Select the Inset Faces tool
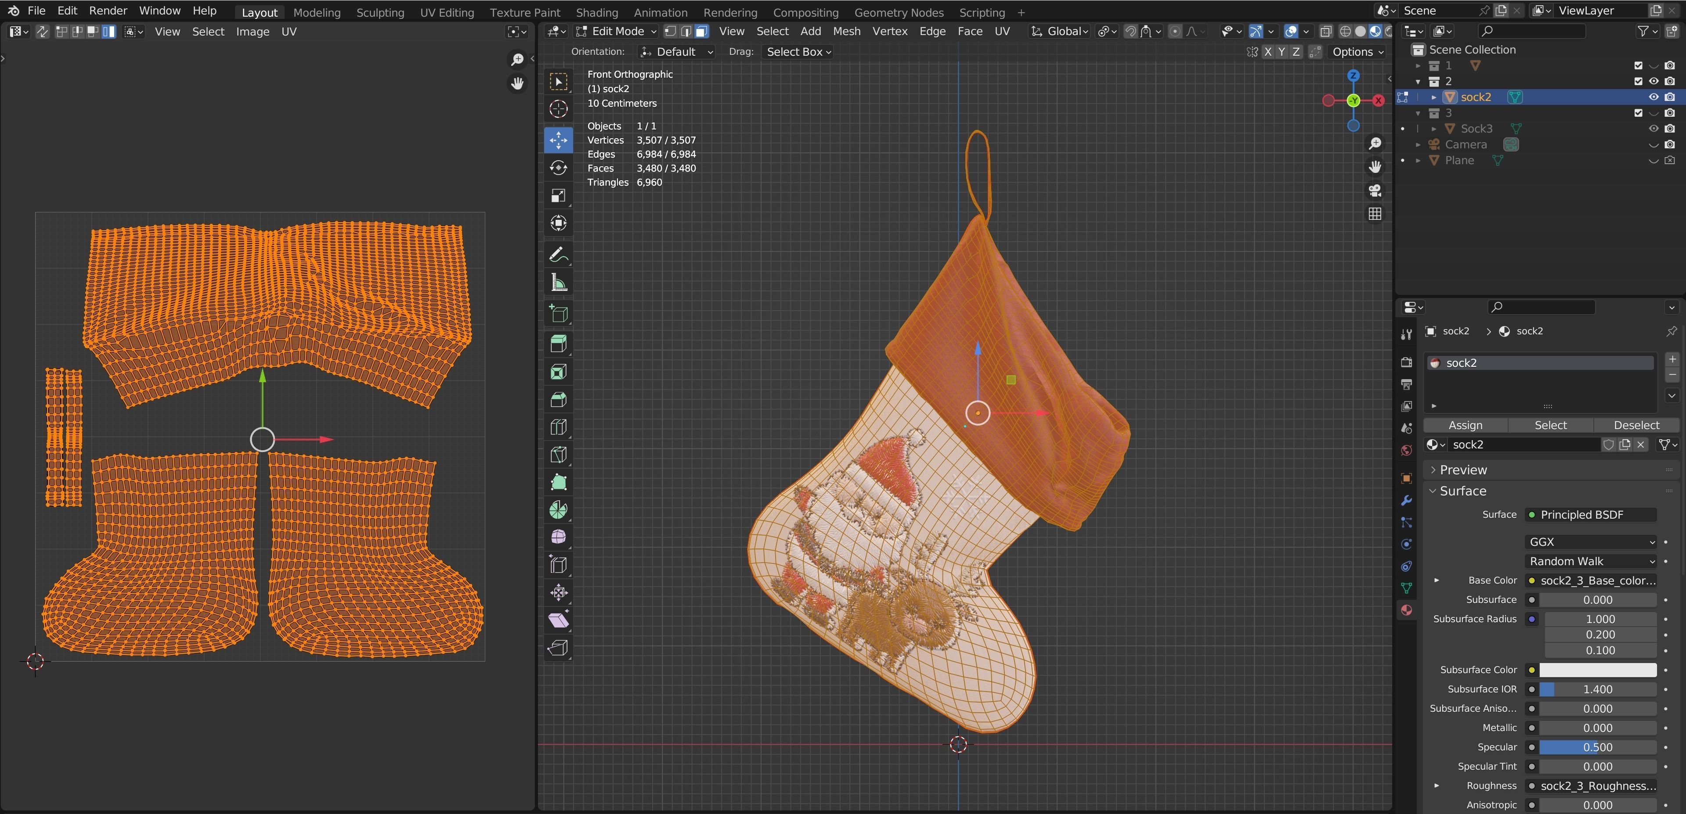 [x=558, y=372]
